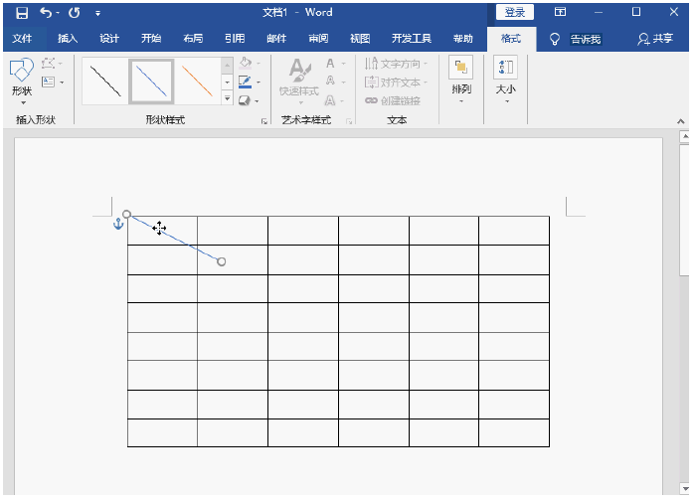Click the ribbon display options icon
Screen dimensions: 696x501
(x=561, y=13)
